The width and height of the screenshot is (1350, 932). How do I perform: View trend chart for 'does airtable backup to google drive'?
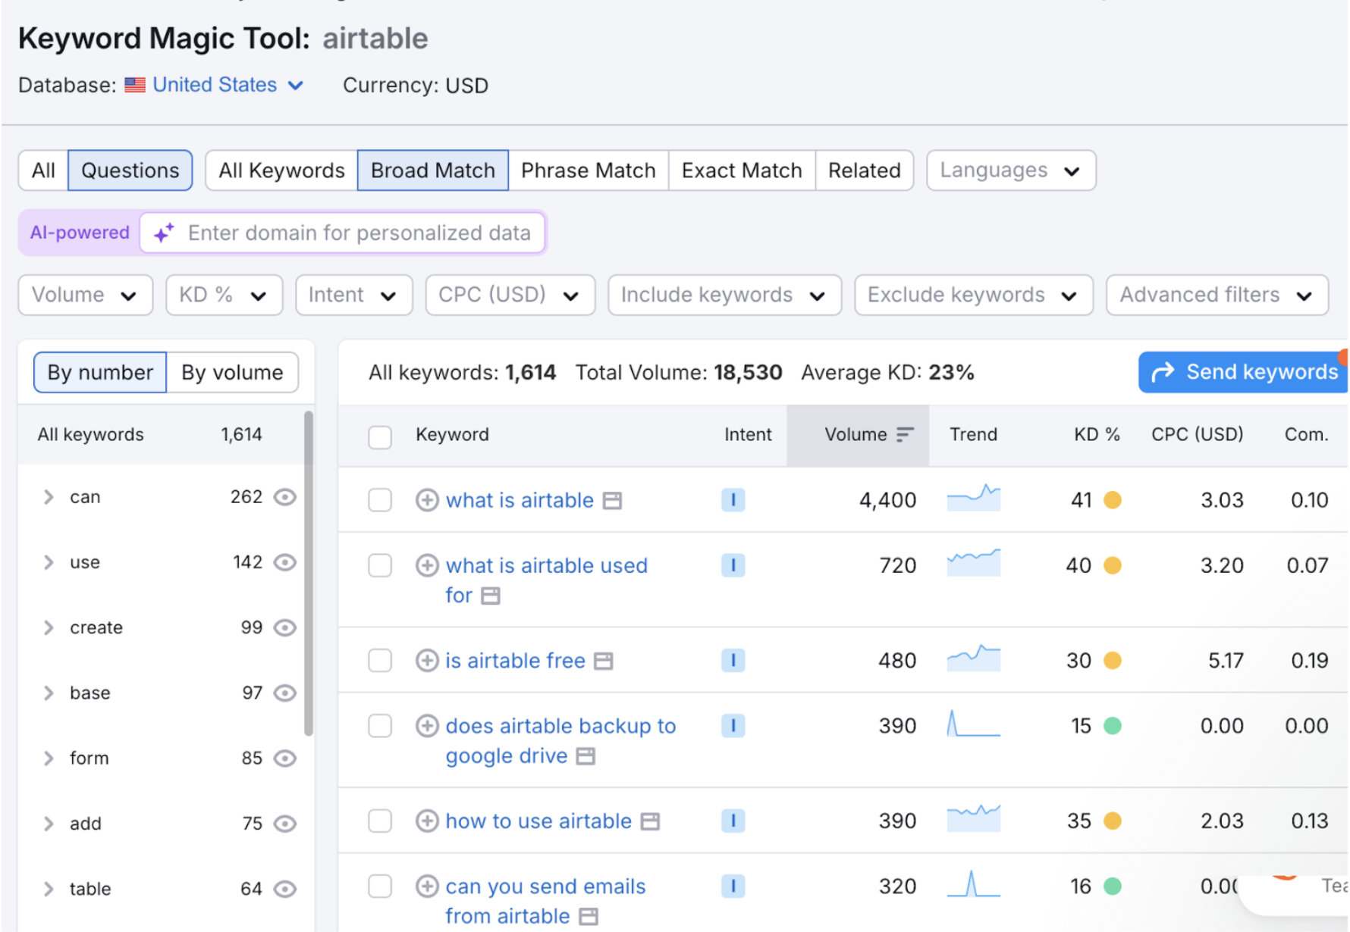pos(974,724)
